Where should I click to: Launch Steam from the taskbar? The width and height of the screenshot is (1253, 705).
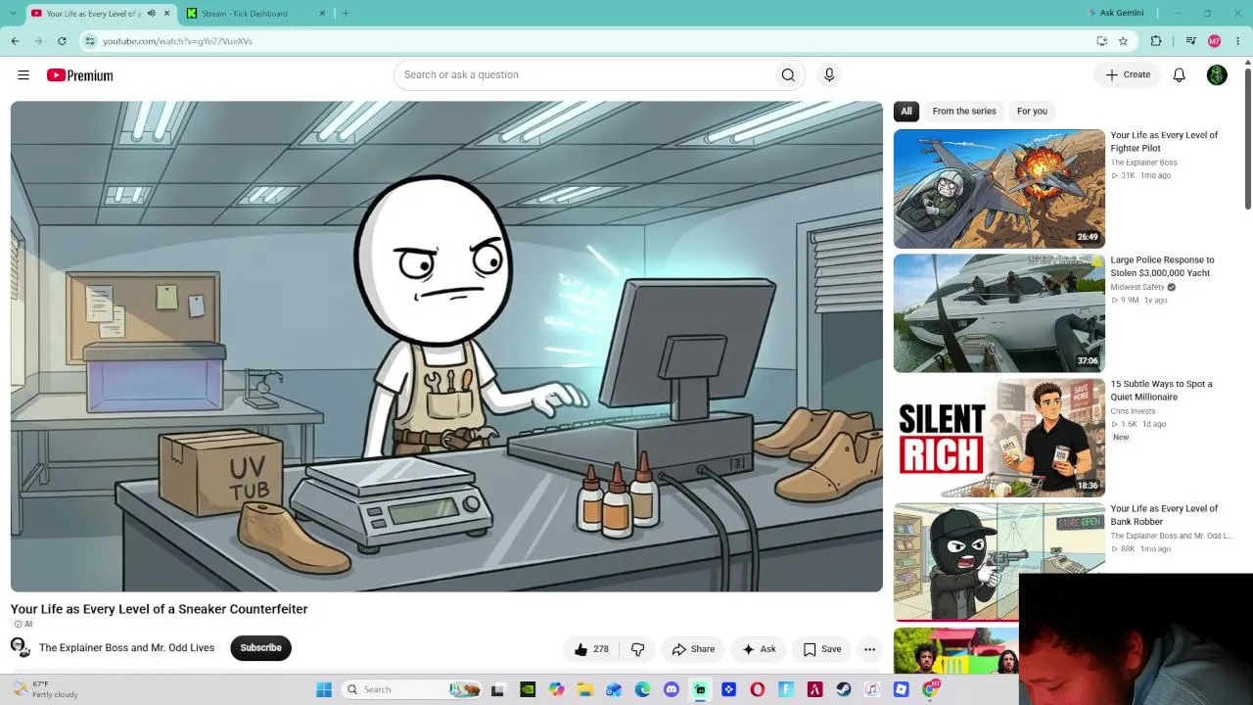click(844, 689)
